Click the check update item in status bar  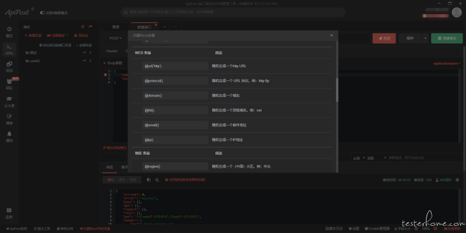[x=452, y=229]
